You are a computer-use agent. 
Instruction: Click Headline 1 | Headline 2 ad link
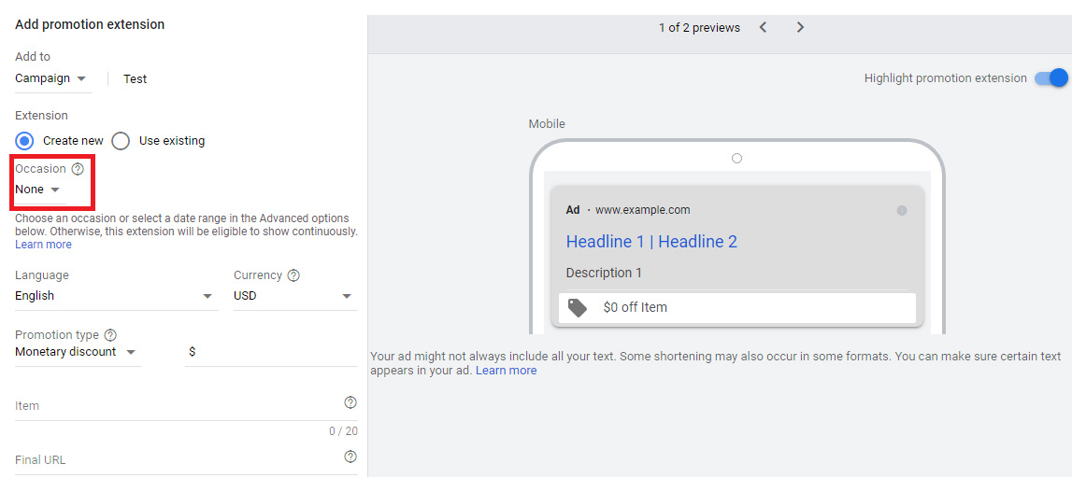(651, 242)
